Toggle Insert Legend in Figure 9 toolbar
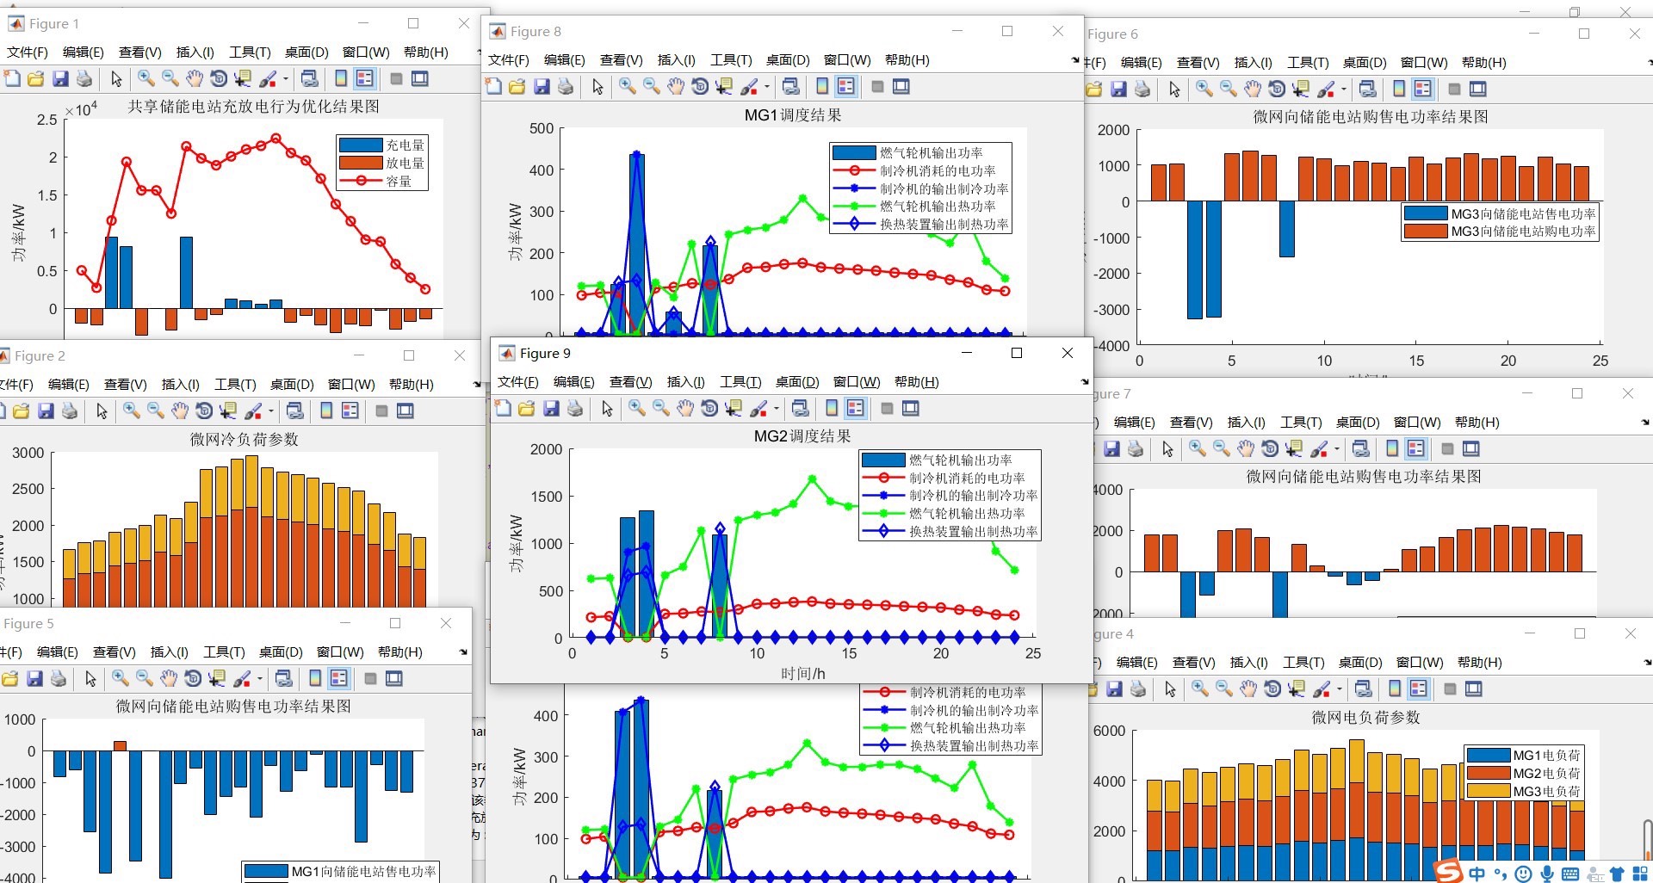Viewport: 1653px width, 883px height. pyautogui.click(x=856, y=408)
